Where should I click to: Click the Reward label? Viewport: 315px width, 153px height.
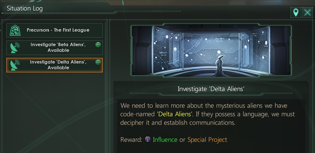pos(131,140)
